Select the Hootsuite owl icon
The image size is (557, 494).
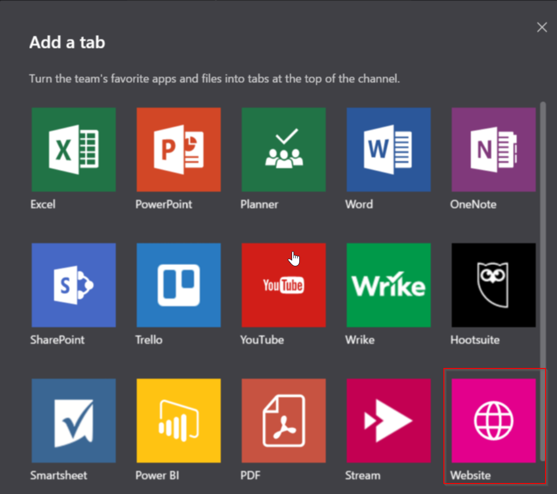[x=494, y=285]
